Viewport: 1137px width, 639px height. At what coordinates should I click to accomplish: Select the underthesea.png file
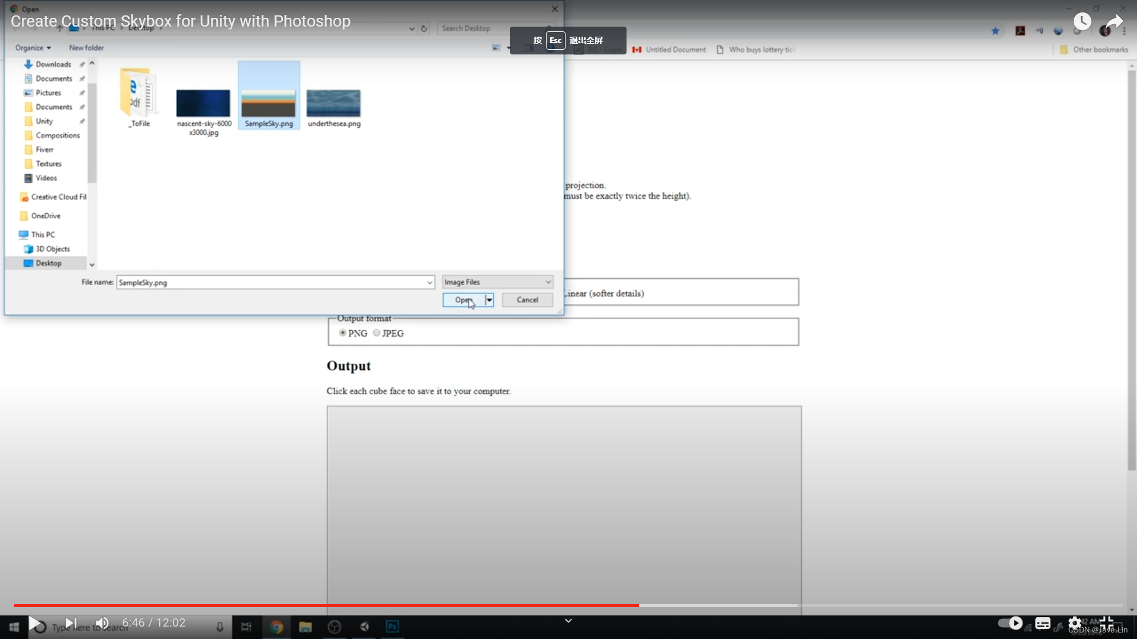(333, 108)
